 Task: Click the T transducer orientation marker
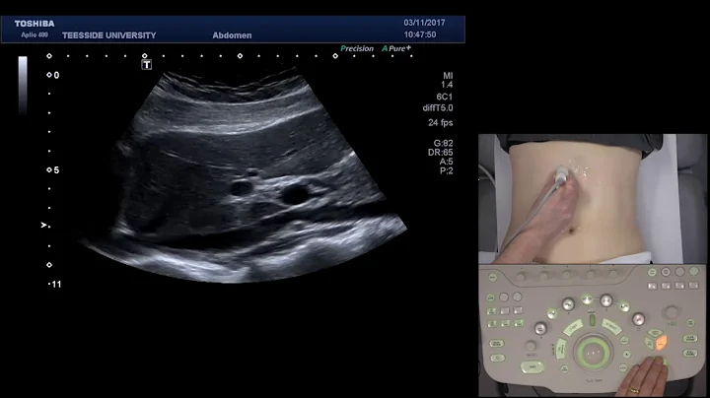point(146,65)
